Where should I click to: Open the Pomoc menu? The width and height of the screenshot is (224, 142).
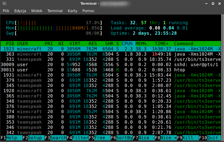coord(88,11)
